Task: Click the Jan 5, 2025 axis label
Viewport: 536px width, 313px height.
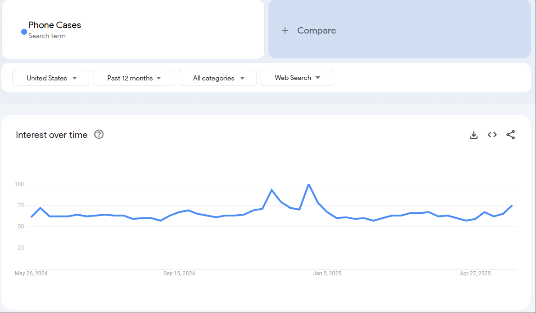Action: click(x=327, y=273)
